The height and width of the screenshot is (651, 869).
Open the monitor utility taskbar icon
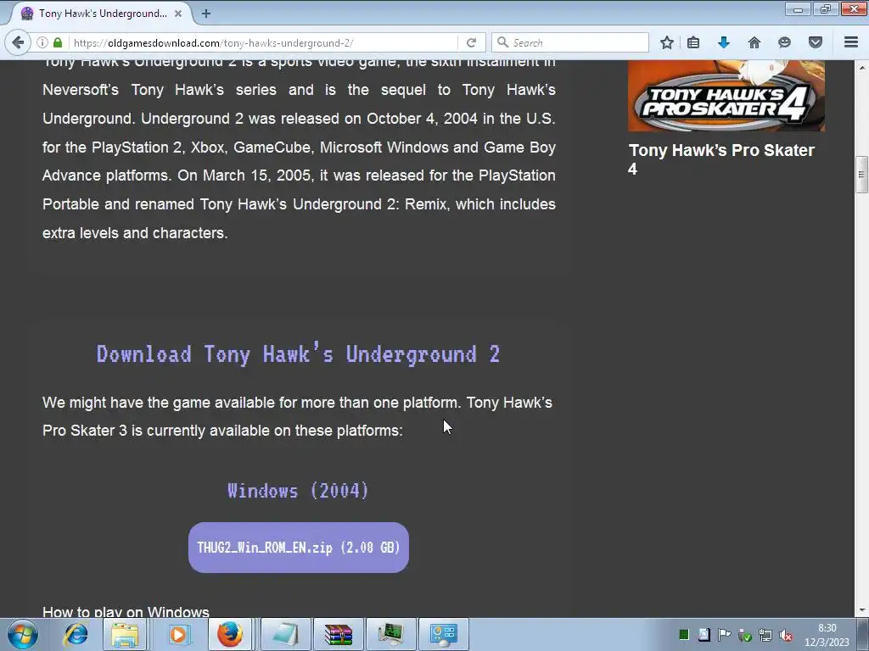[x=390, y=634]
